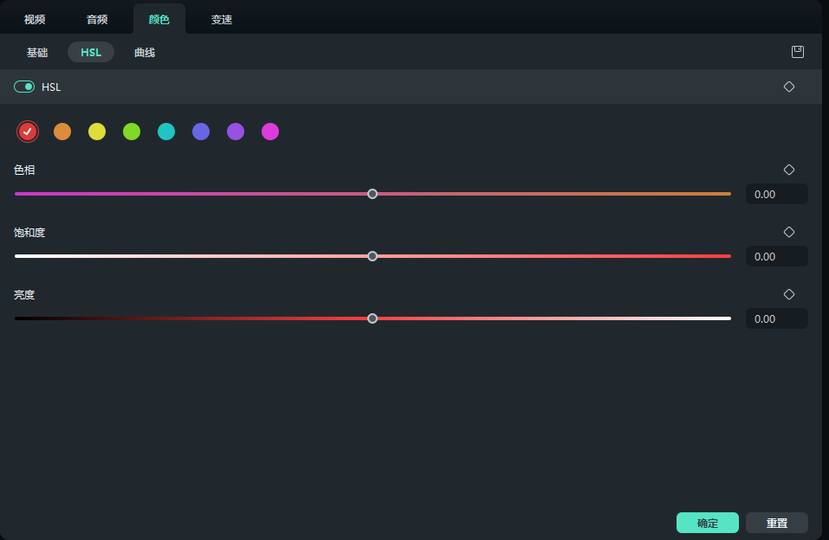829x540 pixels.
Task: Open the 音频 tab
Action: (x=97, y=20)
